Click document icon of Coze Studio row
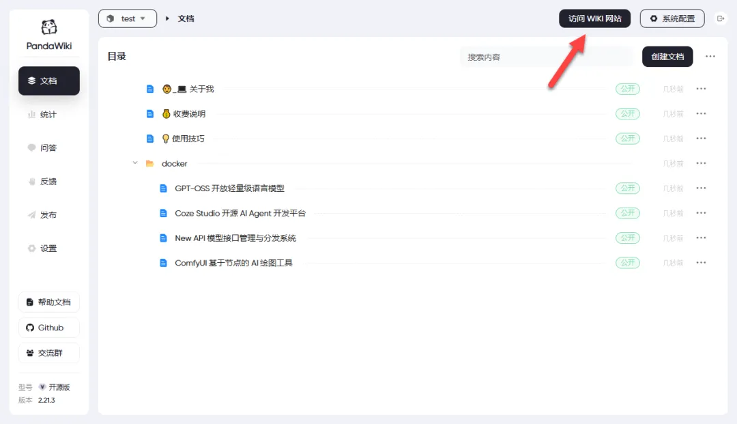737x424 pixels. tap(163, 214)
